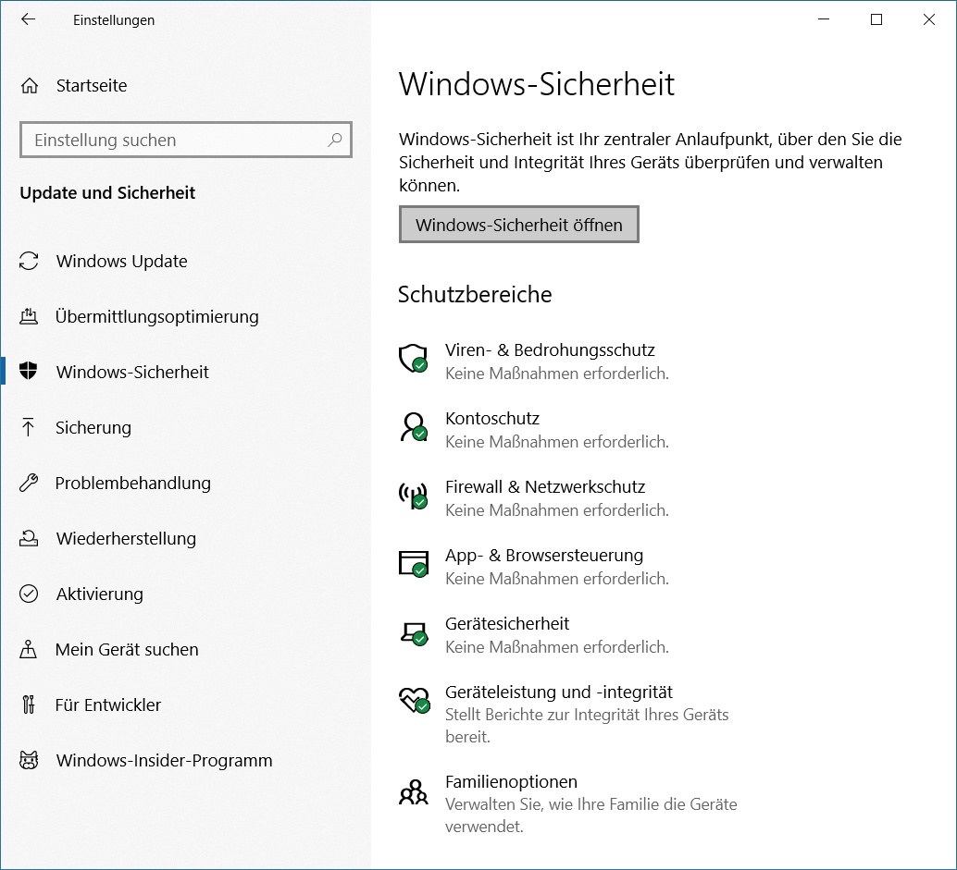Click the Kontoschutz person icon
Screen dimensions: 957x870
[x=413, y=426]
